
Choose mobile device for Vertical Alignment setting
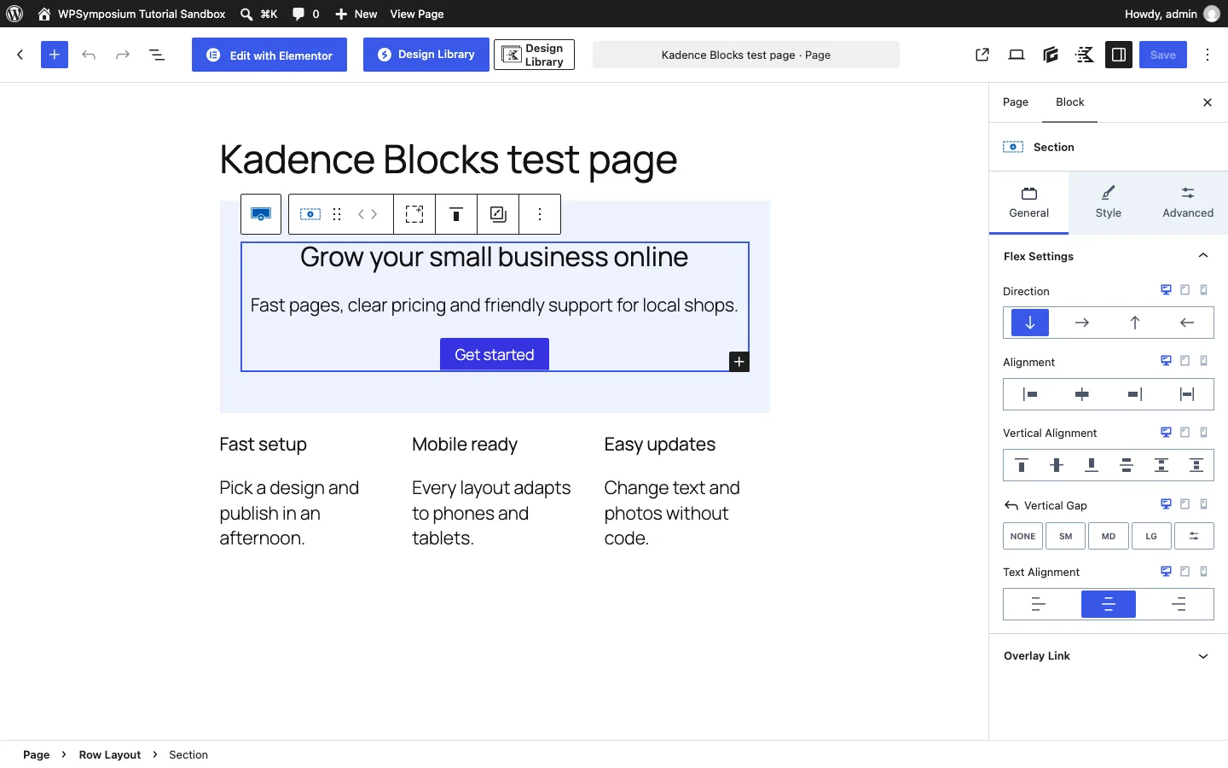(x=1204, y=432)
